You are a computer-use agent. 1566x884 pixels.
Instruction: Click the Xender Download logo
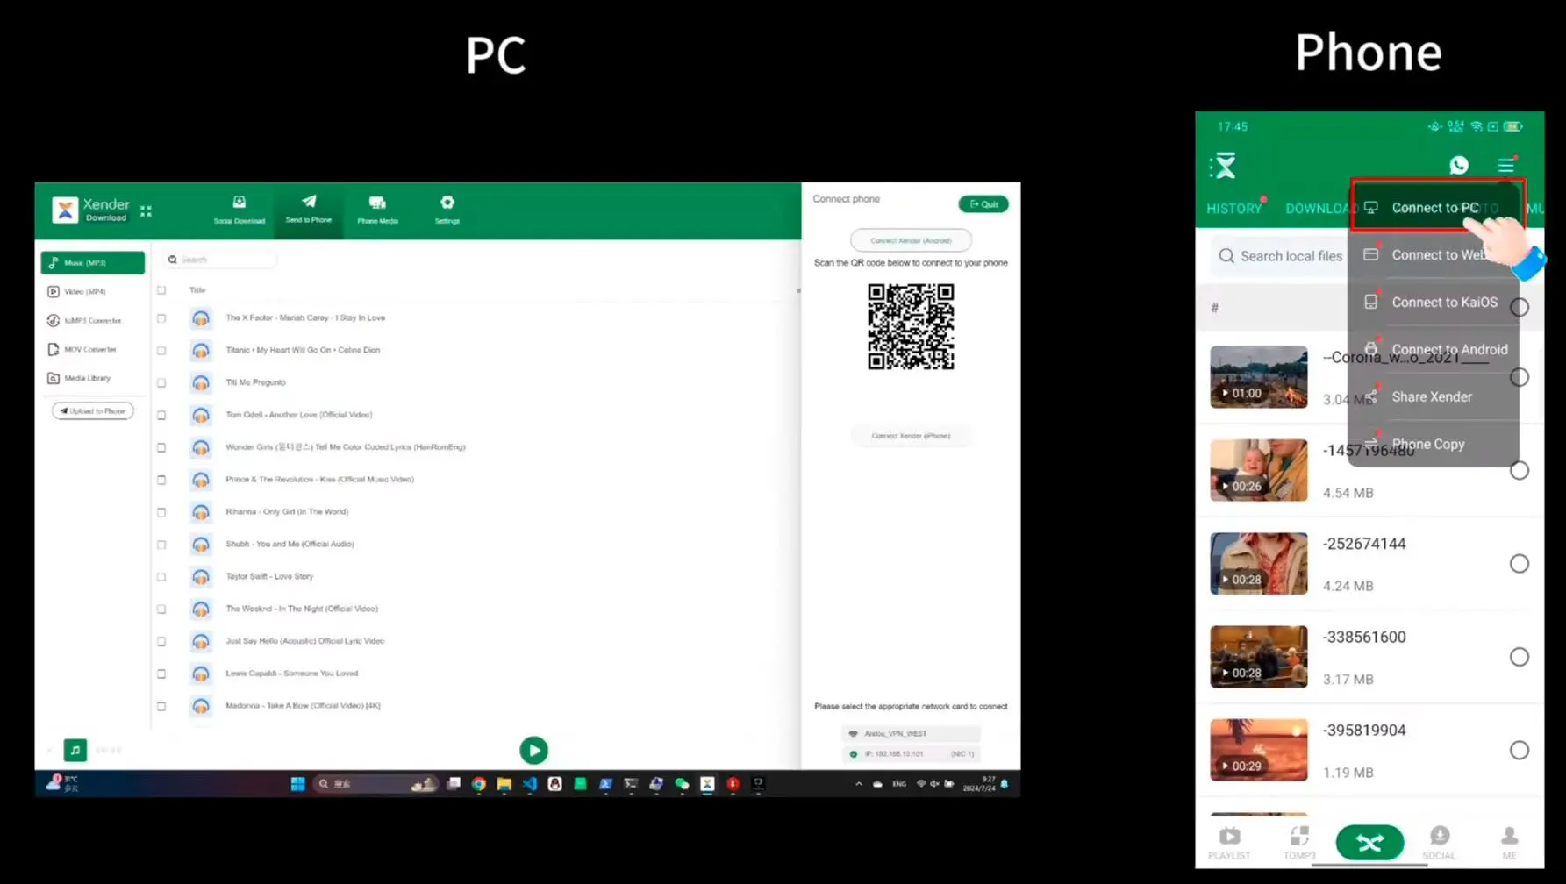[x=90, y=210]
